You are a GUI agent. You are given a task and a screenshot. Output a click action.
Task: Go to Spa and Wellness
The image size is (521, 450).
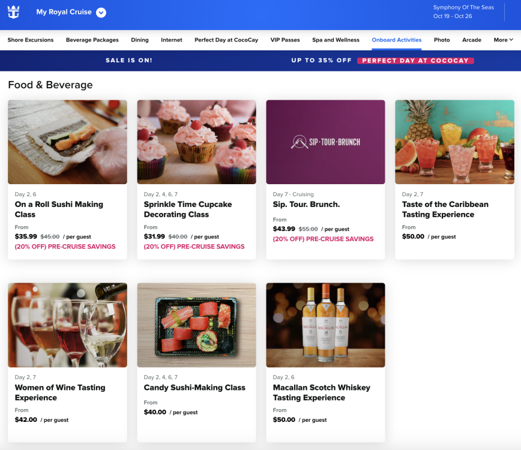click(336, 40)
